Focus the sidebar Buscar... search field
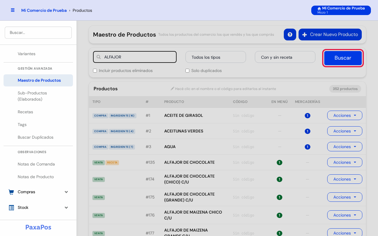Image resolution: width=378 pixels, height=236 pixels. (38, 32)
